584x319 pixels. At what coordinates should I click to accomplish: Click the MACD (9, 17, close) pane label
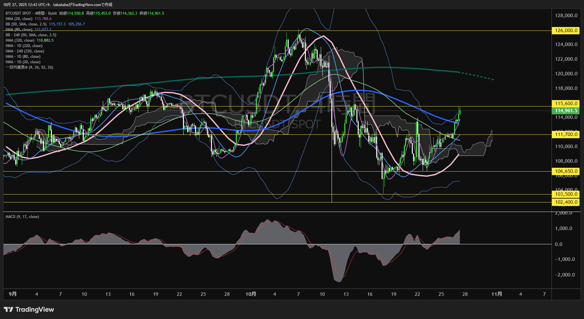[x=22, y=217]
